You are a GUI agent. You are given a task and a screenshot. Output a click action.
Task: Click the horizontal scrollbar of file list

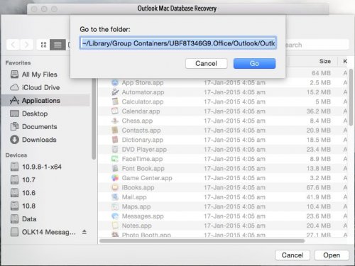[x=202, y=241]
